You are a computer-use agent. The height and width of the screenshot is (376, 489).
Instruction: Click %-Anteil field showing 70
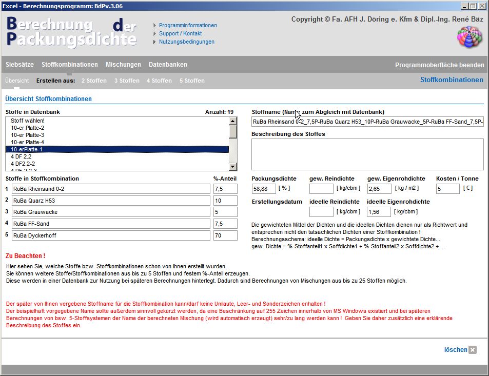pos(225,235)
